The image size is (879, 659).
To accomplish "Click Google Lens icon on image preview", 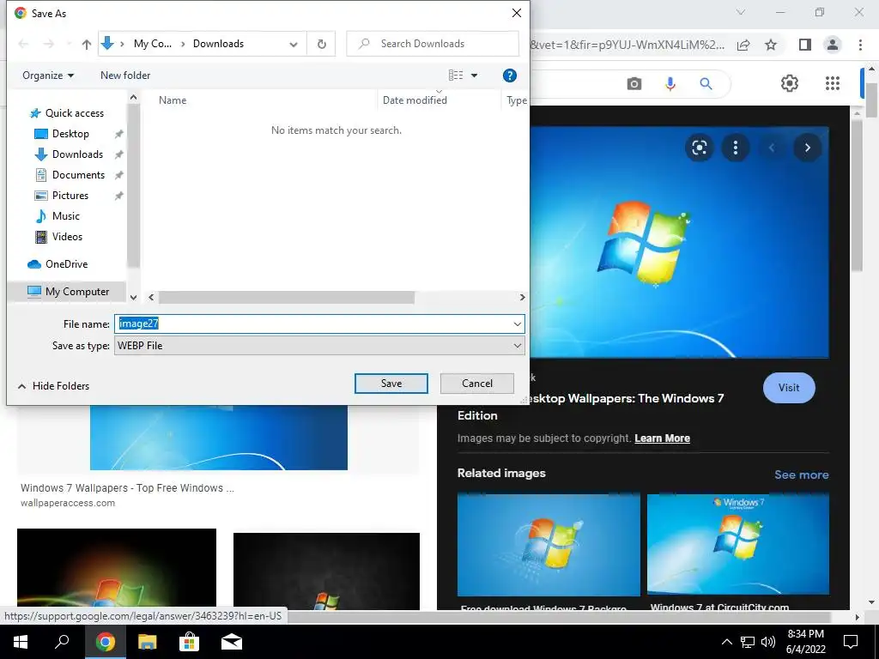I will click(x=699, y=148).
